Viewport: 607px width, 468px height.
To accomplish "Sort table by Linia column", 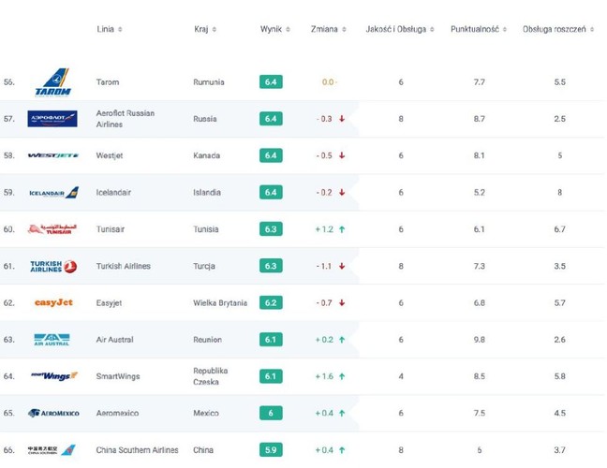I will [110, 29].
